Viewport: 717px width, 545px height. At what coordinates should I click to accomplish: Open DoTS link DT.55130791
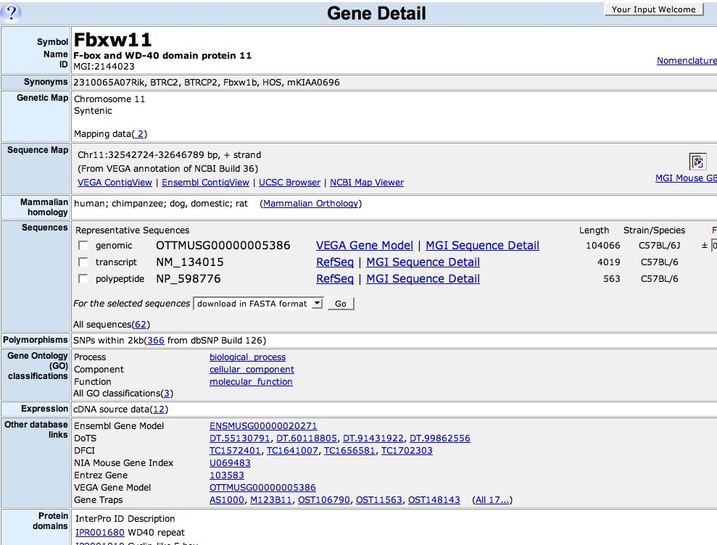[x=240, y=438]
